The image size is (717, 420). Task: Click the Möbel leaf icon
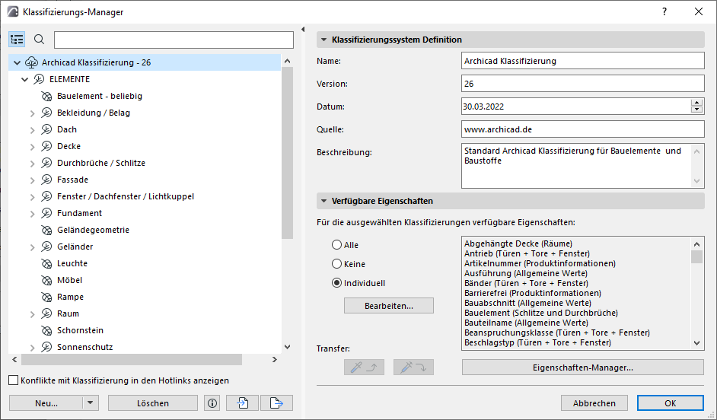pos(46,280)
